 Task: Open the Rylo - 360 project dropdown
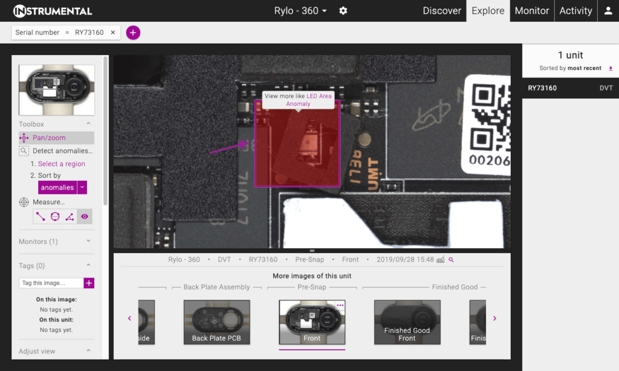[x=300, y=11]
